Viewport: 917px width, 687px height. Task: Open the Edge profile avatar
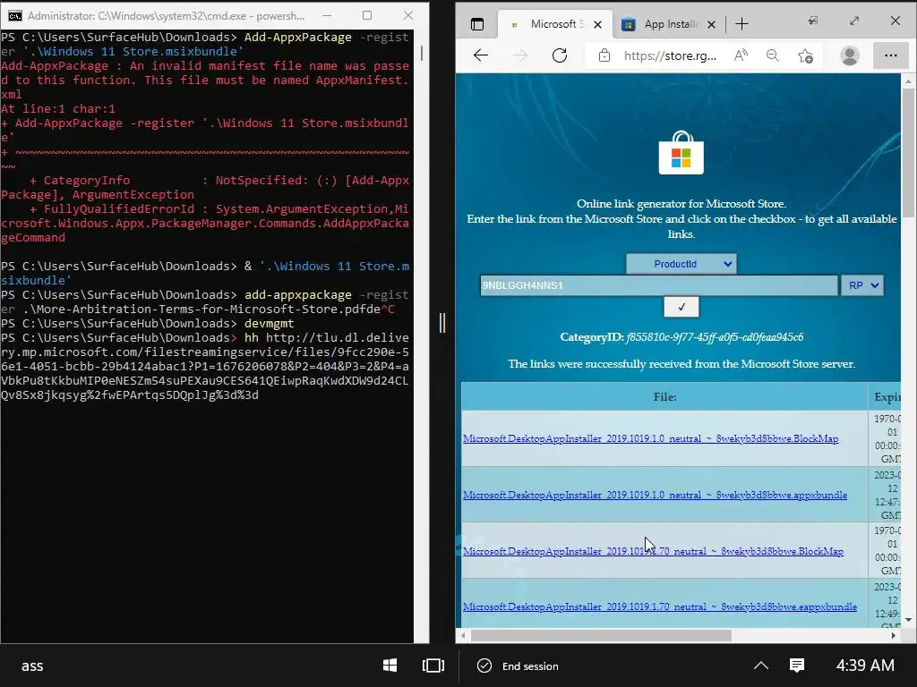pyautogui.click(x=849, y=55)
